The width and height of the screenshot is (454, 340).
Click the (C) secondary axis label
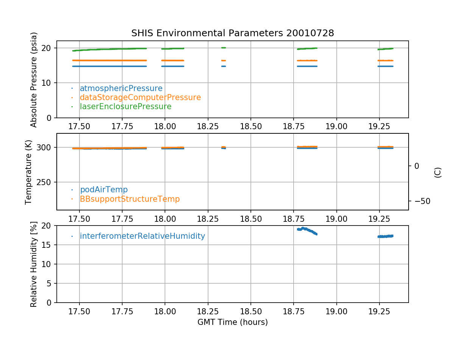point(438,172)
